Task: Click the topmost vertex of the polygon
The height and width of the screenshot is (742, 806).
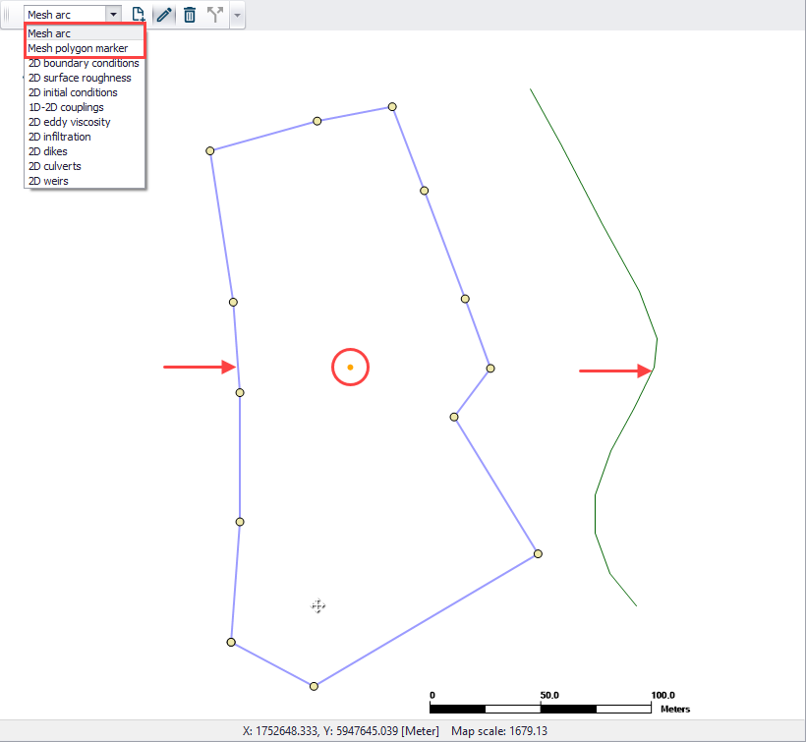Action: (x=392, y=107)
